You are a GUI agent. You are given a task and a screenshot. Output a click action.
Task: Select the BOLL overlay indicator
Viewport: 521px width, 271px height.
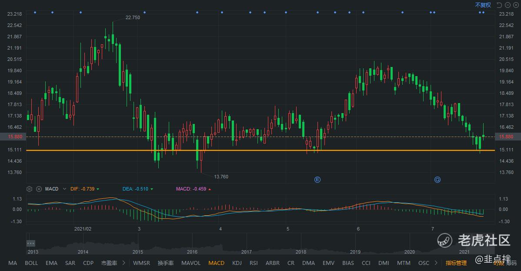[31, 263]
